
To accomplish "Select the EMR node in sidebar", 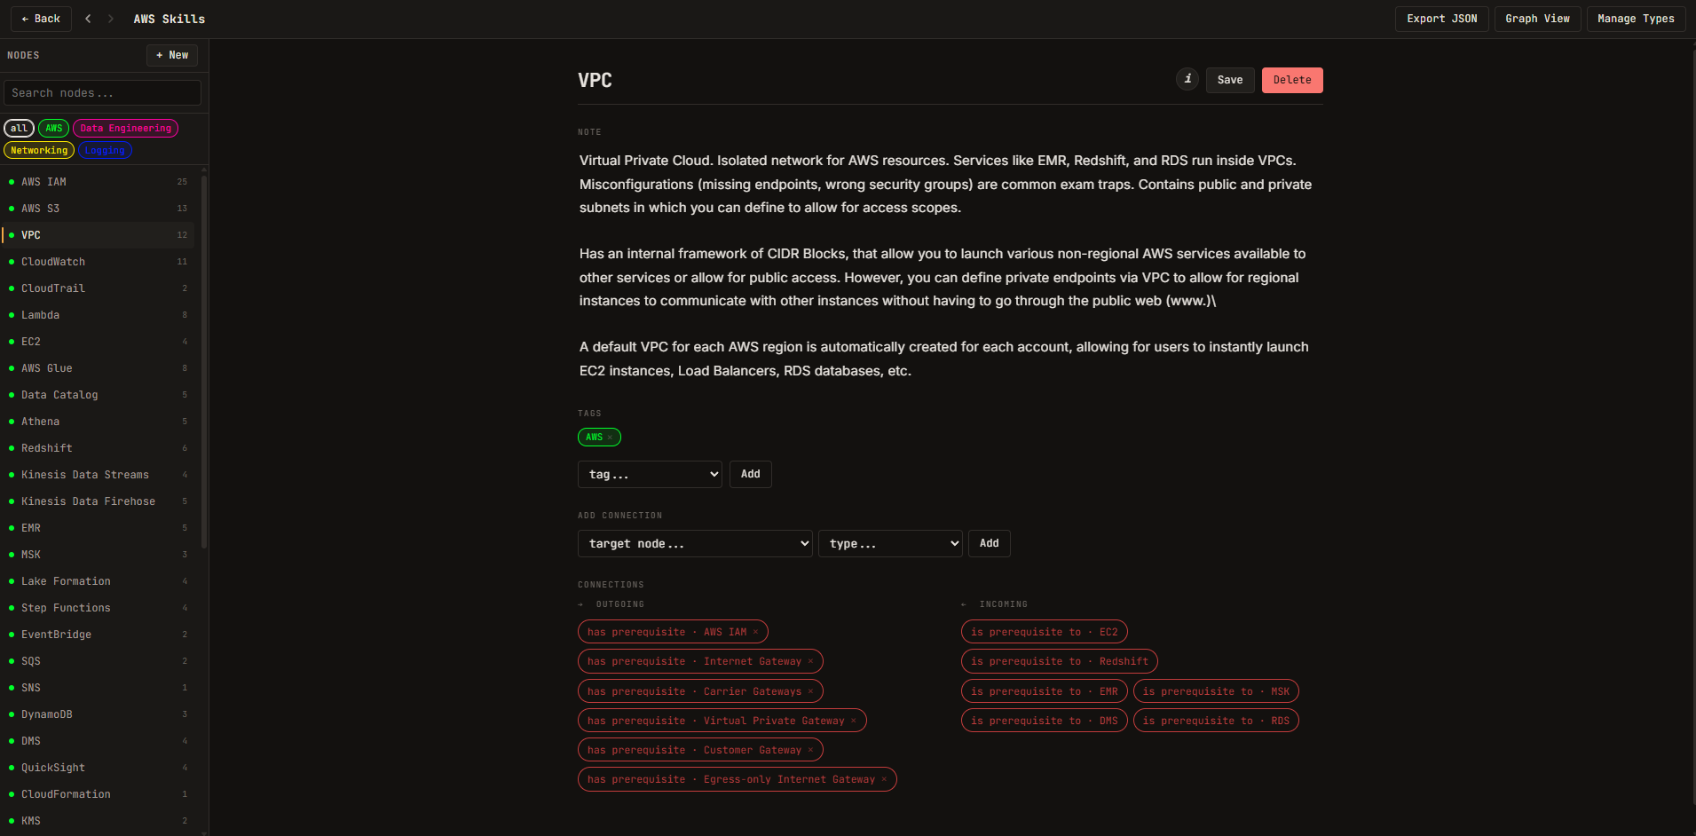I will point(98,528).
